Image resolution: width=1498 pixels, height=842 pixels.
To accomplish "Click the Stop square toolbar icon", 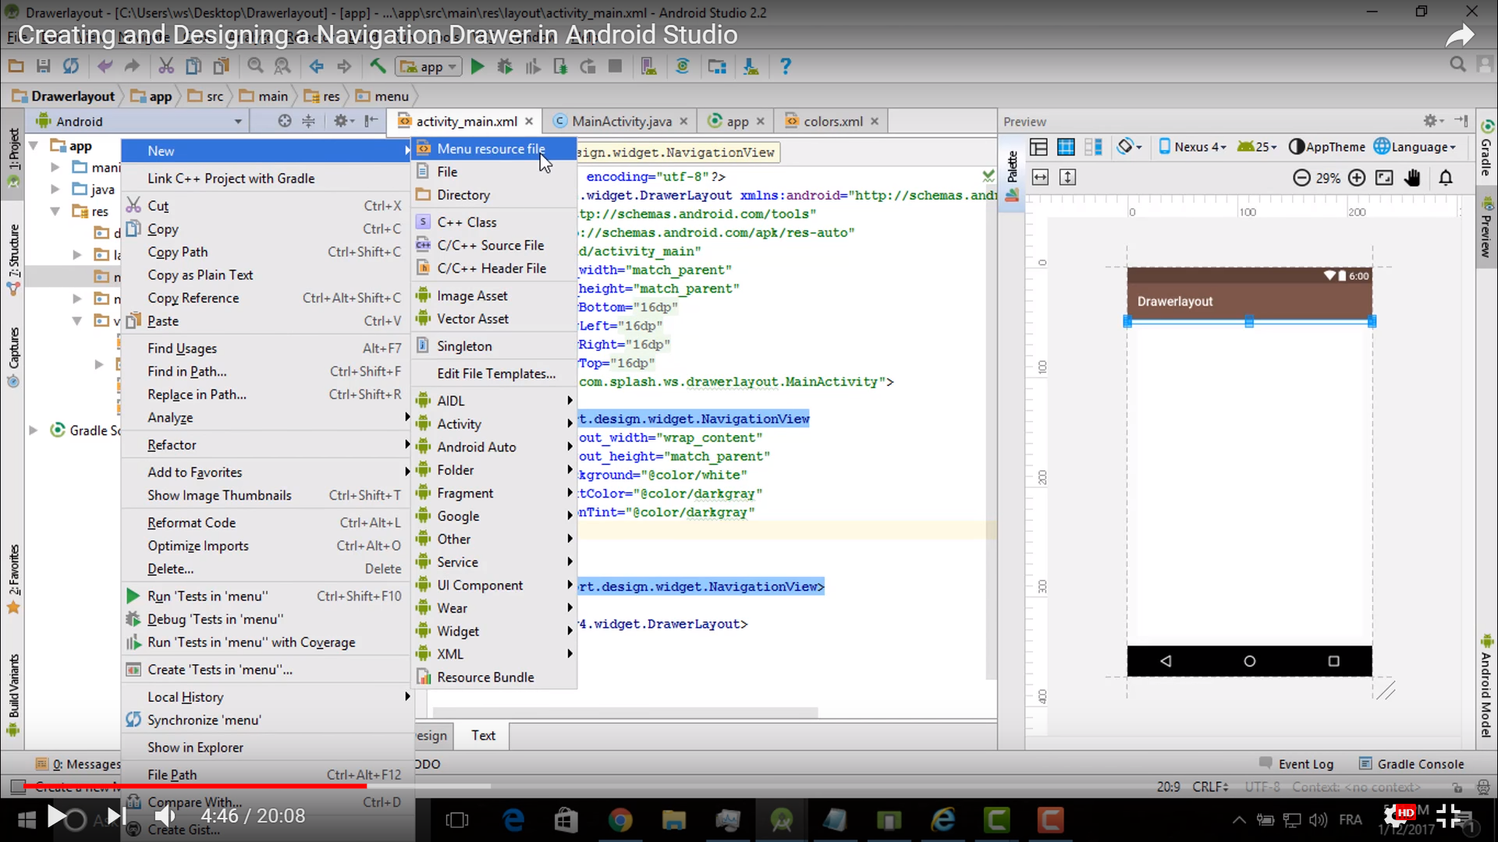I will pos(615,67).
